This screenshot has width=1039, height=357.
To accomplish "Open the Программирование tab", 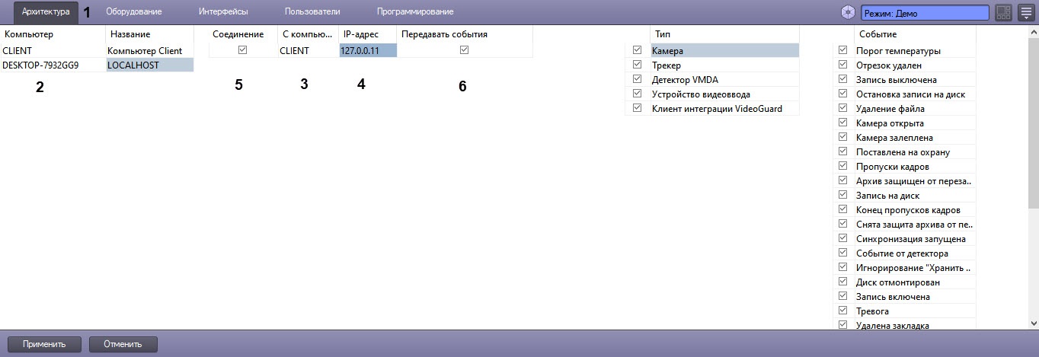I will 415,11.
